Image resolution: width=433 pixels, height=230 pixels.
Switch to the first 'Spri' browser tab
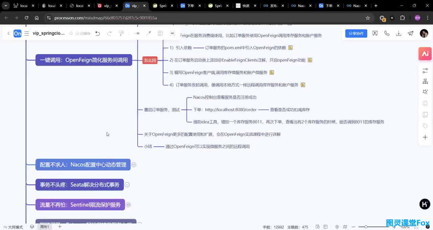tap(163, 6)
